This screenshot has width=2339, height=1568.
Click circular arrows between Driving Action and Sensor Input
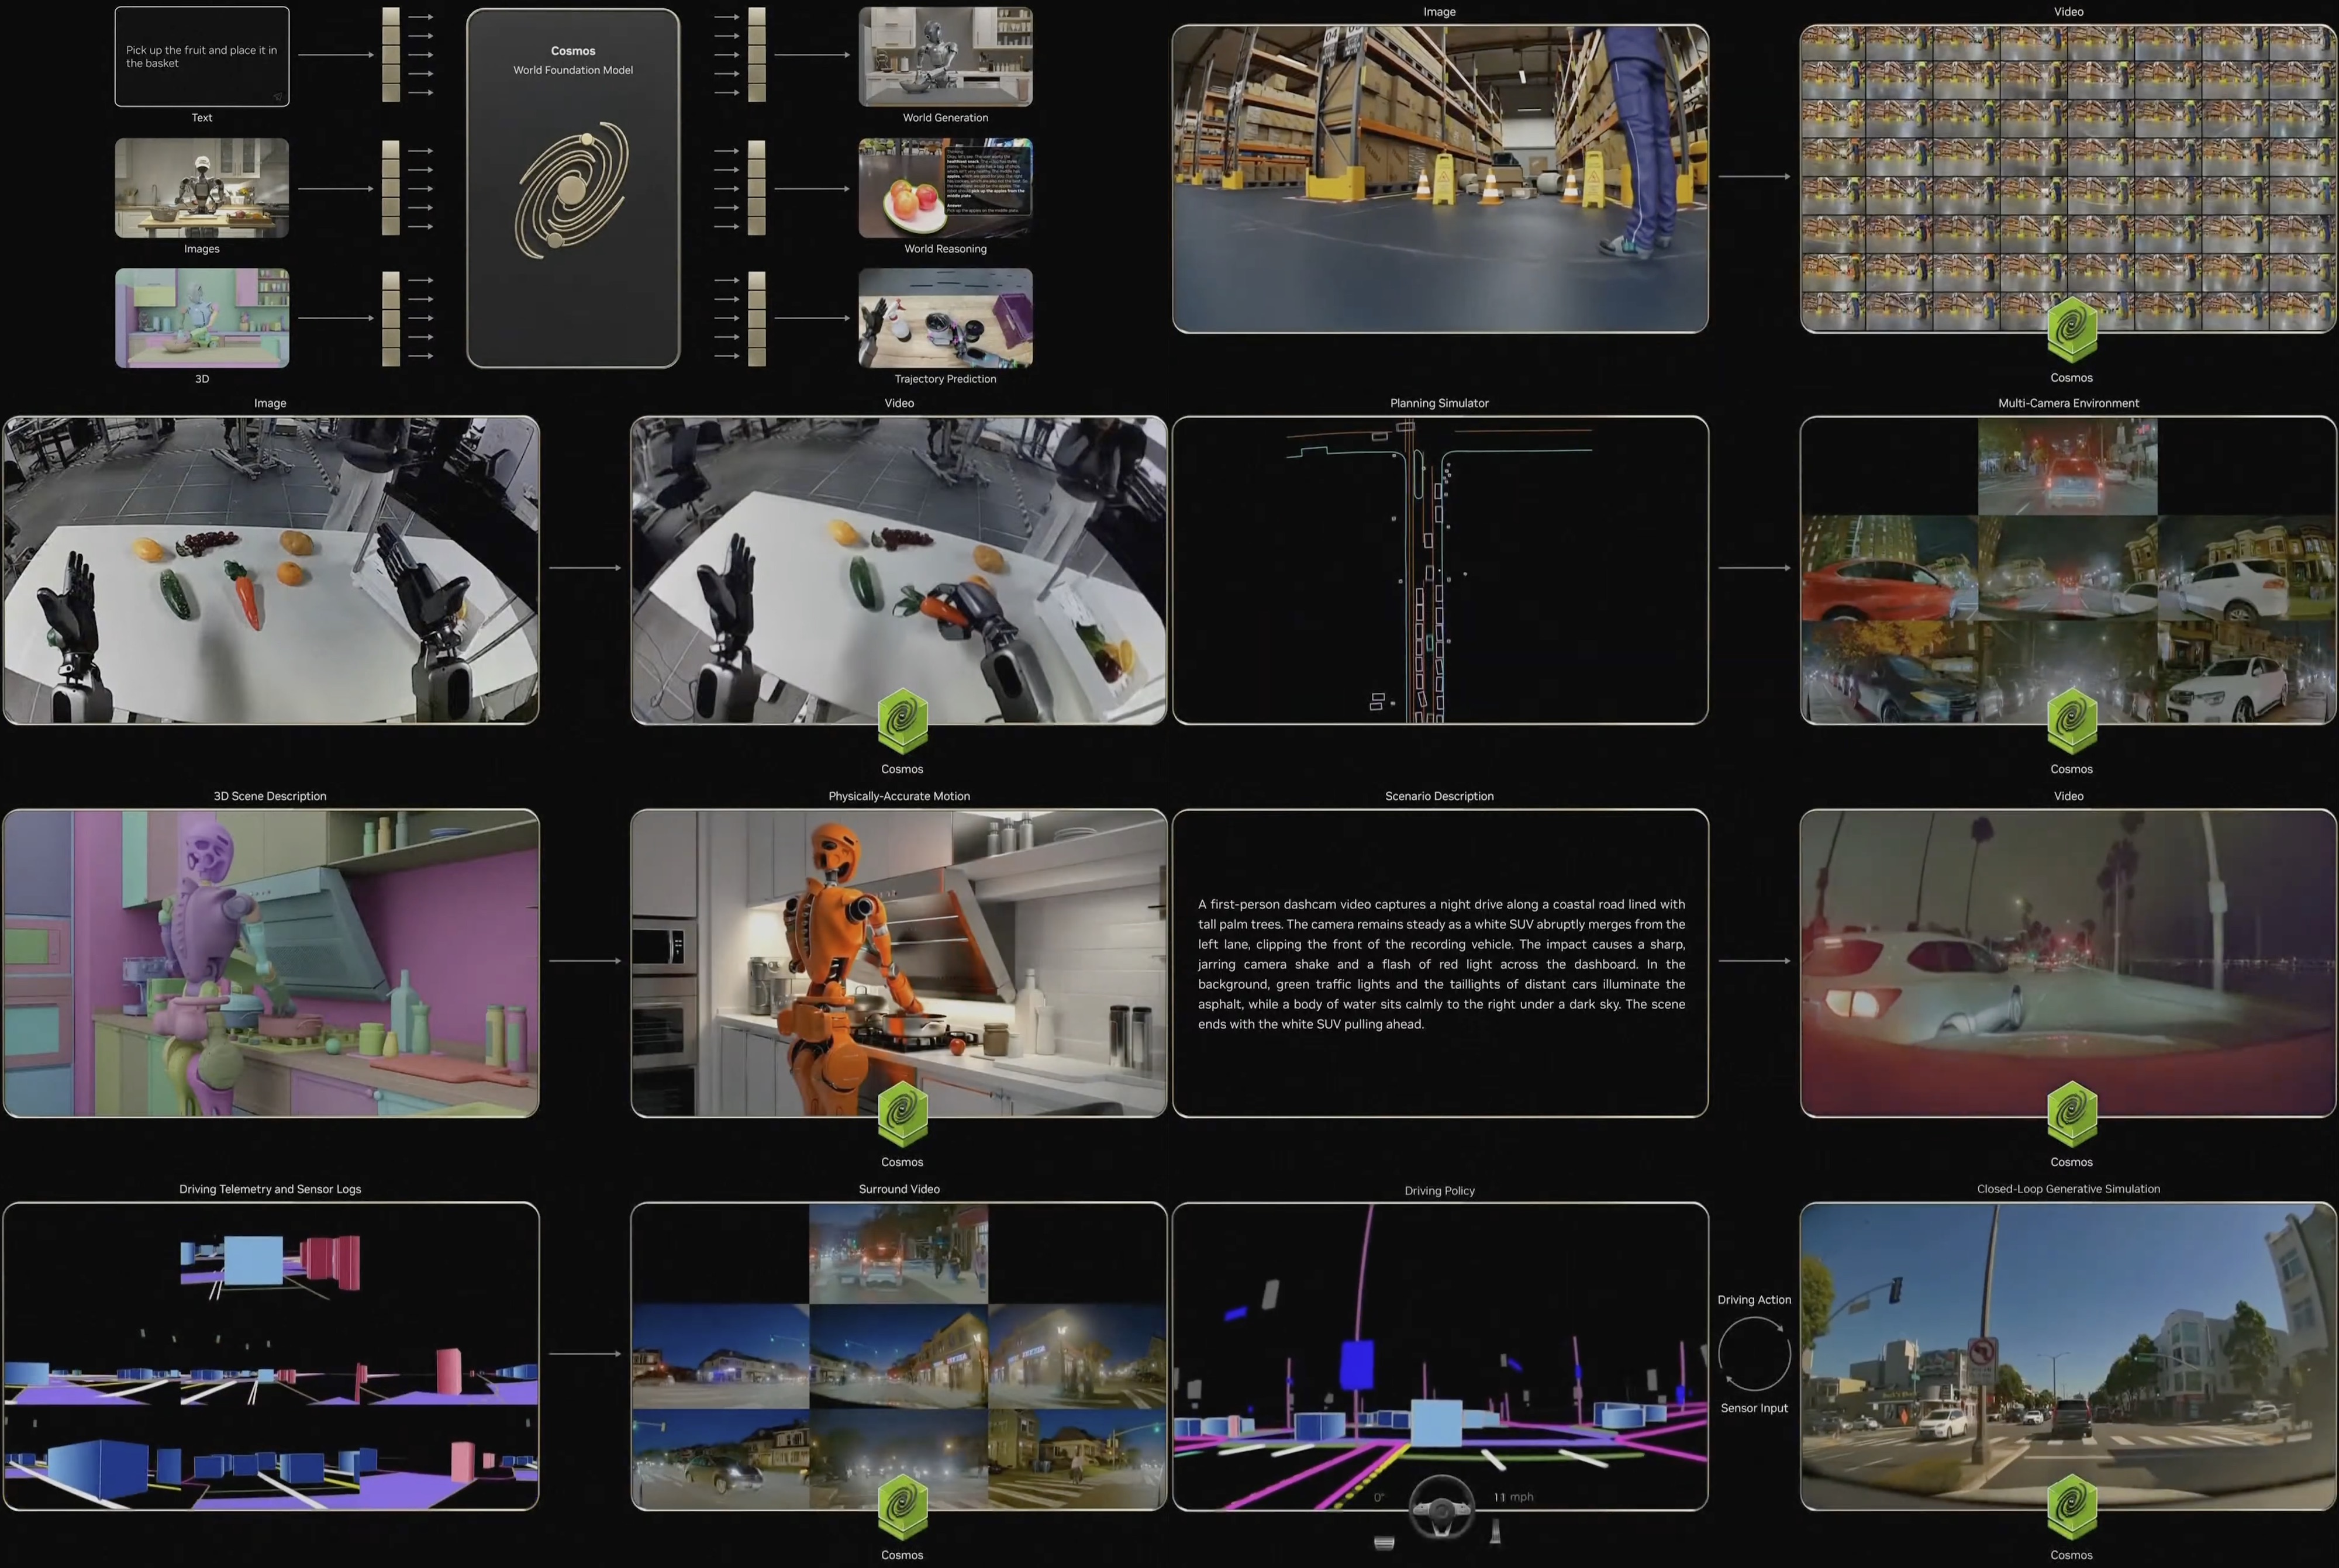click(1754, 1353)
